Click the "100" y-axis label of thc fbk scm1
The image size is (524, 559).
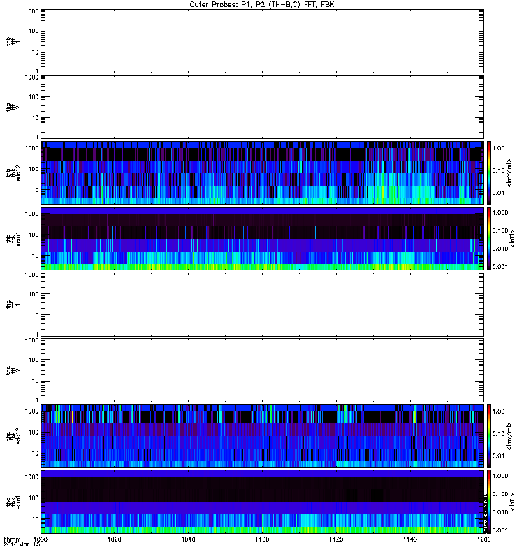[x=34, y=498]
